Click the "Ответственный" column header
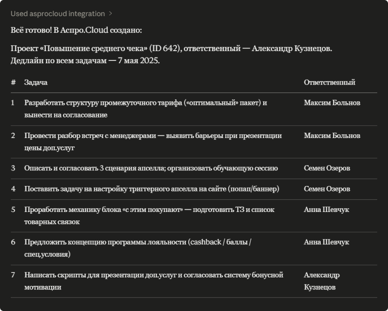This screenshot has height=311, width=388. 329,82
